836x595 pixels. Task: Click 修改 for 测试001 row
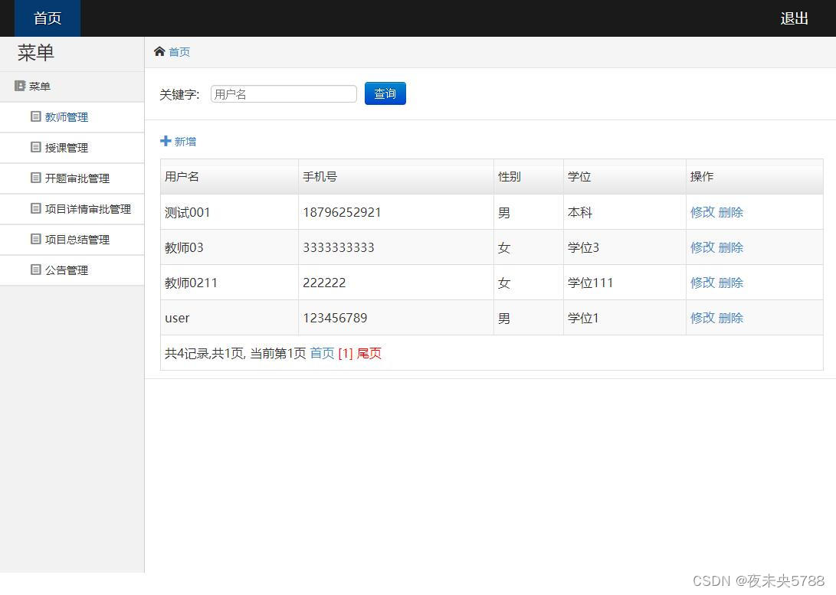coord(702,212)
